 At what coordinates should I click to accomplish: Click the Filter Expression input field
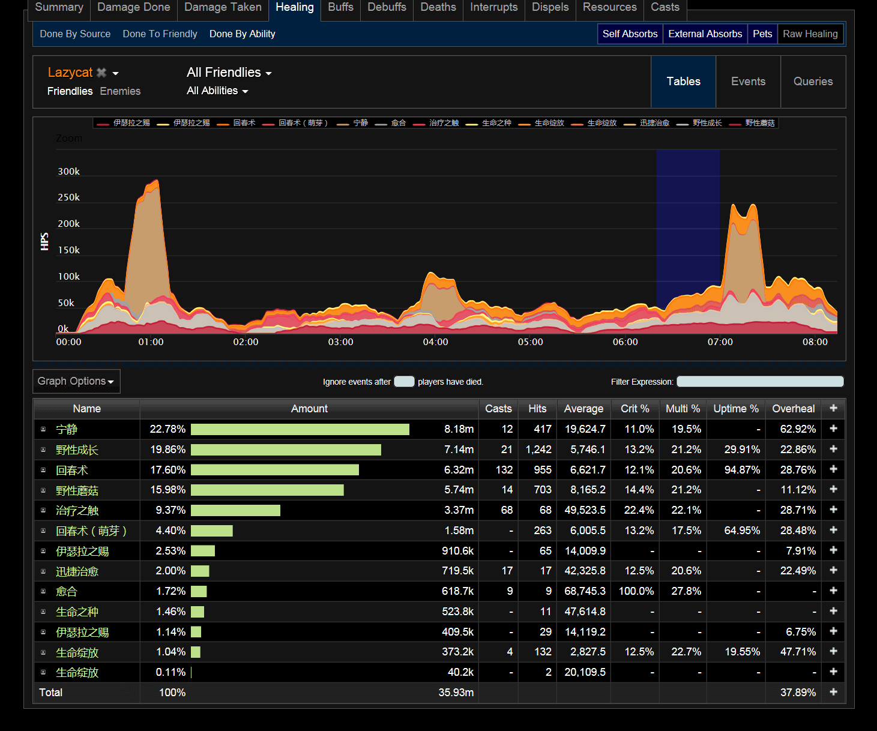[x=759, y=382]
